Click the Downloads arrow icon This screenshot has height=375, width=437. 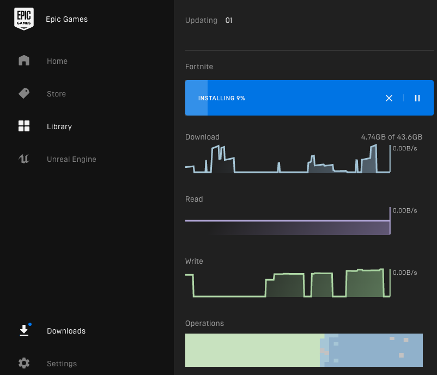pos(24,331)
